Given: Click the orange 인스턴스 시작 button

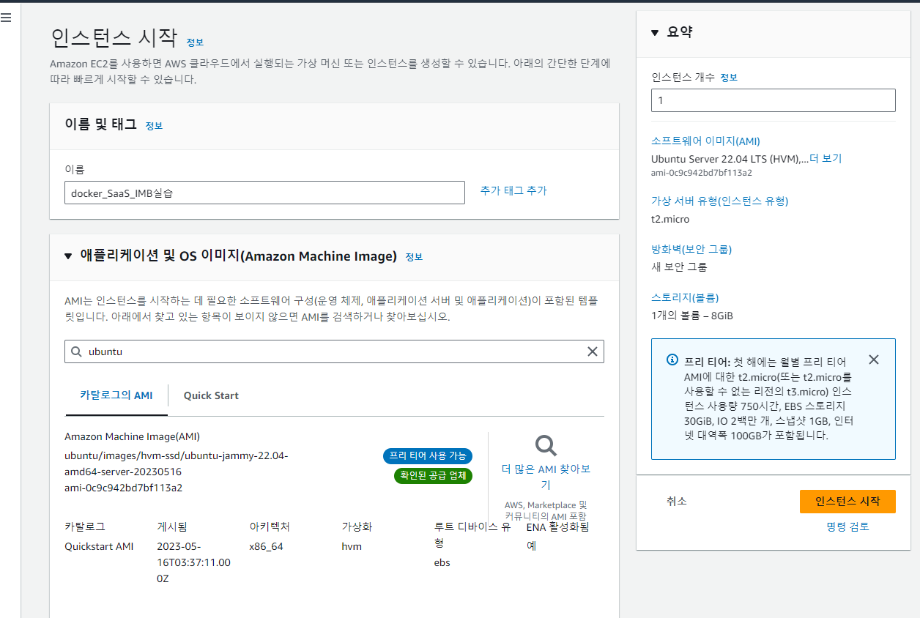Looking at the screenshot, I should 847,502.
